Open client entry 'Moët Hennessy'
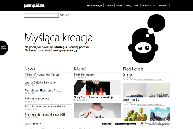This screenshot has width=193, height=129. [84, 74]
